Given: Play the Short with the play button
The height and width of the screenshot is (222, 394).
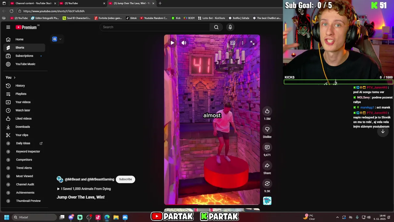Looking at the screenshot, I should click(172, 43).
